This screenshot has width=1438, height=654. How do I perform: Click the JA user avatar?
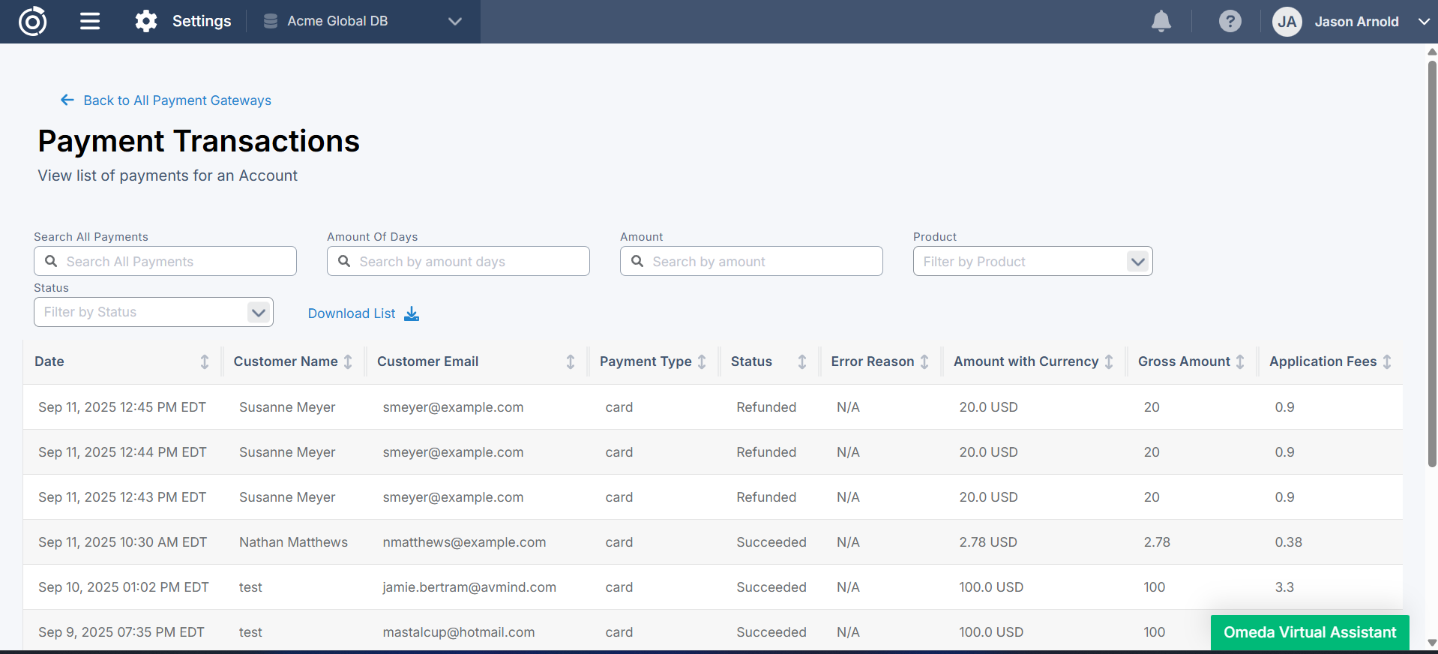point(1287,22)
